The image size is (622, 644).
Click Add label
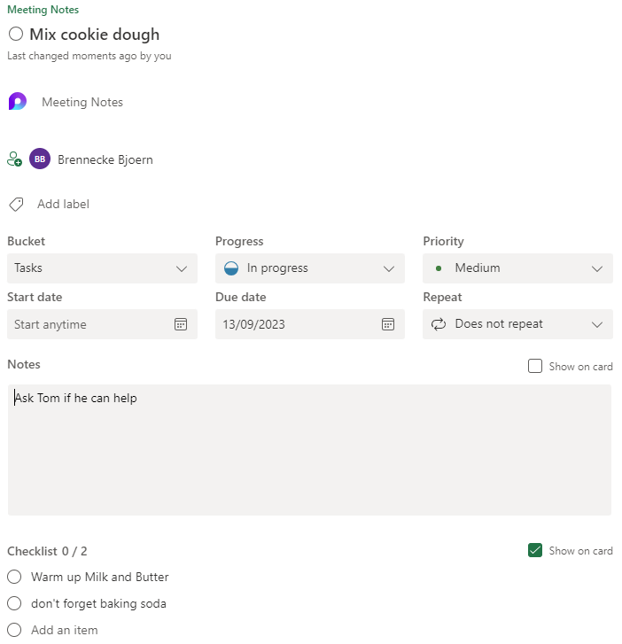click(x=63, y=205)
